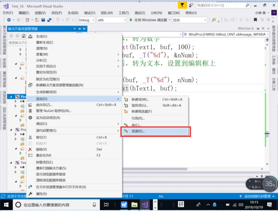The width and height of the screenshot is (278, 212).
Task: Collapse the selected Fir project node
Action: point(11,97)
